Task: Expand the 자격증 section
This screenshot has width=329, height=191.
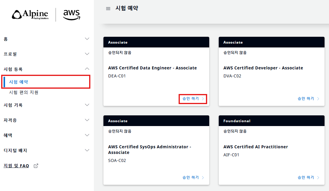Action: 87,120
